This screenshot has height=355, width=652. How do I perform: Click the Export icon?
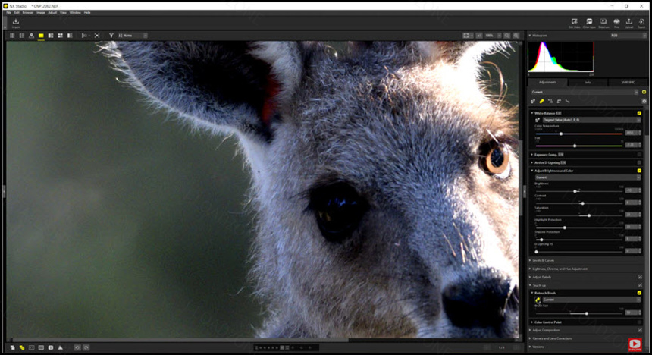641,24
